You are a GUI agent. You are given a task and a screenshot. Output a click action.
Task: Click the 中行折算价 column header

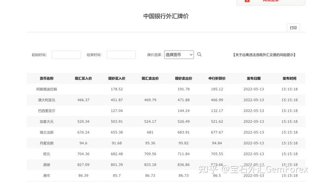point(217,78)
